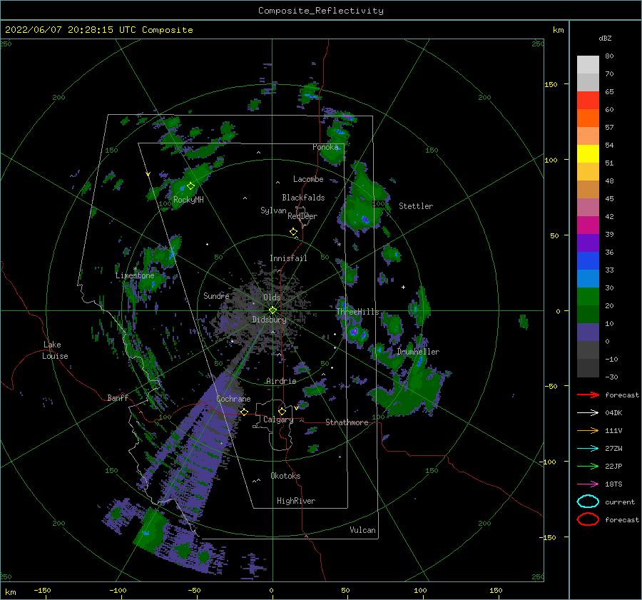Click the Drumheller town label
Viewport: 642px width, 600px height.
point(418,352)
